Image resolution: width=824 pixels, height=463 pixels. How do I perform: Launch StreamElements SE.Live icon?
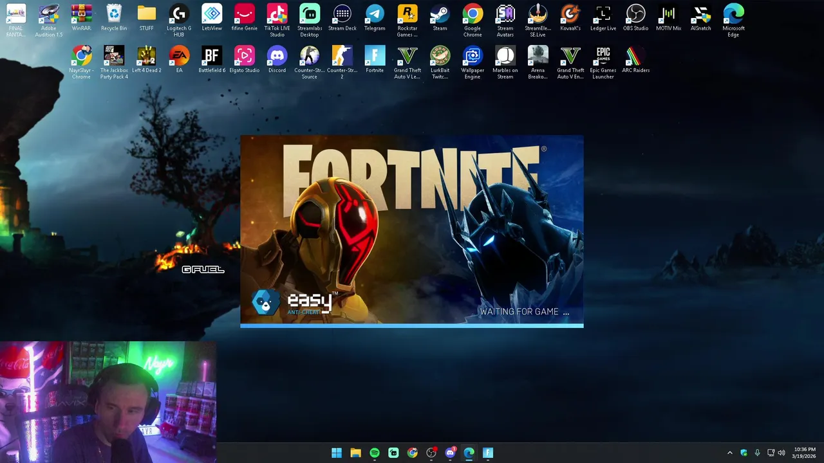[538, 21]
